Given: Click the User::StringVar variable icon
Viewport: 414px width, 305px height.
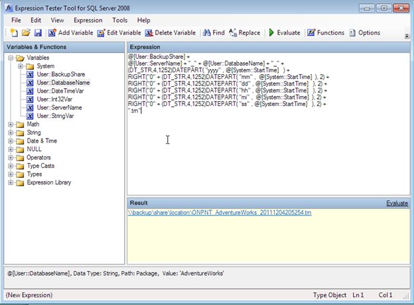Looking at the screenshot, I should [30, 116].
